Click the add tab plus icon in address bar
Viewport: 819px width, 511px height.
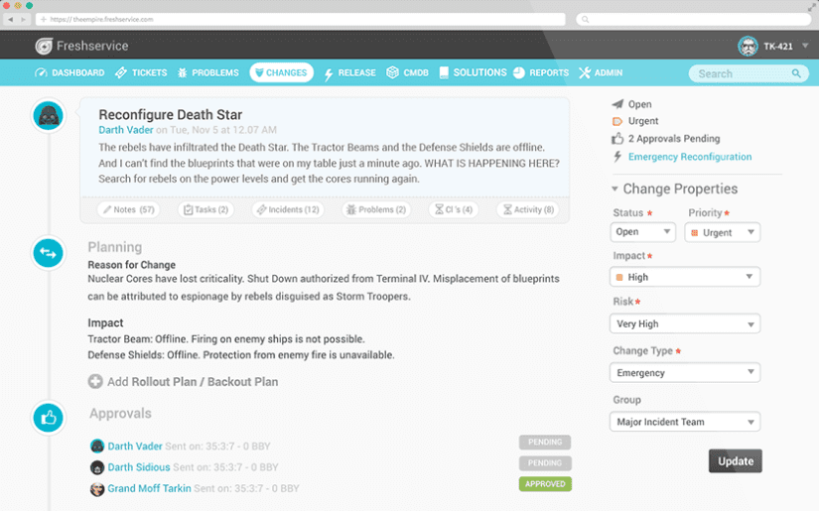point(44,19)
